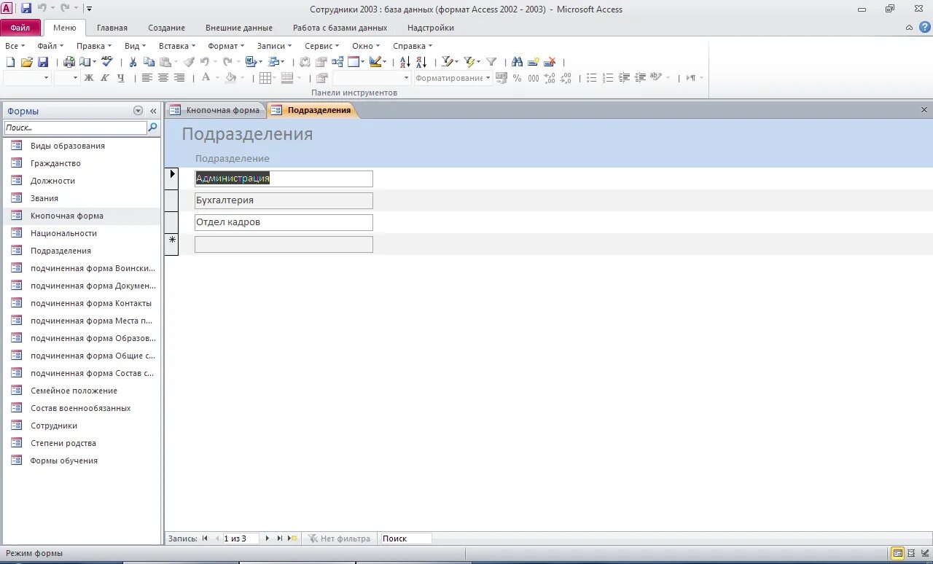Viewport: 933px width, 564px height.
Task: Click the Find binoculars icon
Action: 517,62
